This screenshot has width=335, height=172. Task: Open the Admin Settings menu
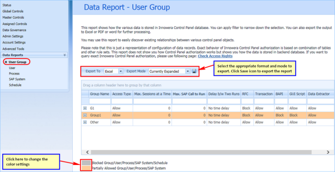coord(13,36)
